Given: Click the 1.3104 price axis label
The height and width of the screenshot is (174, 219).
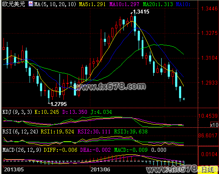Looking at the screenshot, I should coord(209,58).
